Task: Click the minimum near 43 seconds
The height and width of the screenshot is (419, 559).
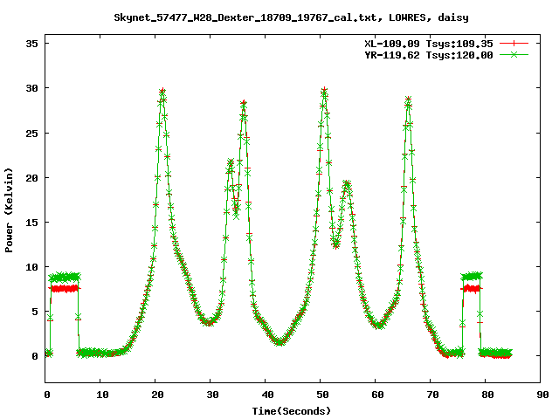Action: click(279, 342)
